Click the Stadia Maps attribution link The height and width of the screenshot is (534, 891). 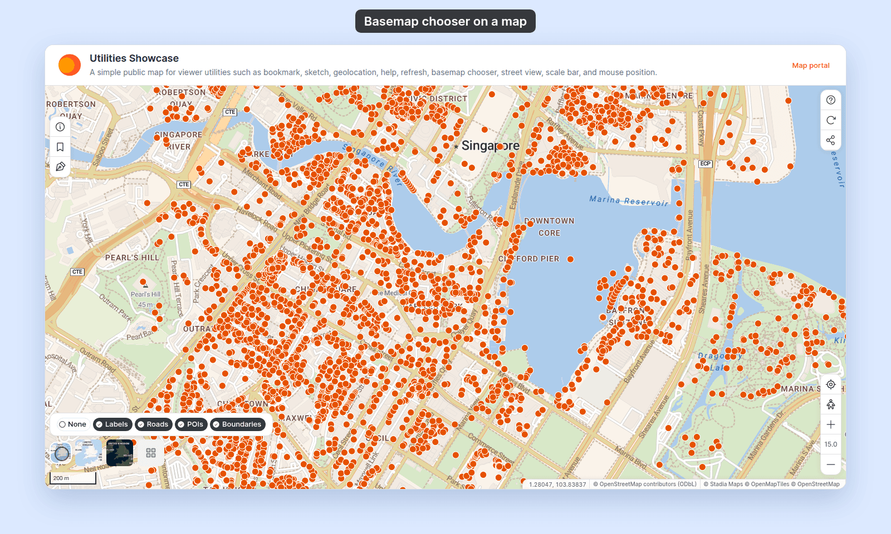(723, 484)
